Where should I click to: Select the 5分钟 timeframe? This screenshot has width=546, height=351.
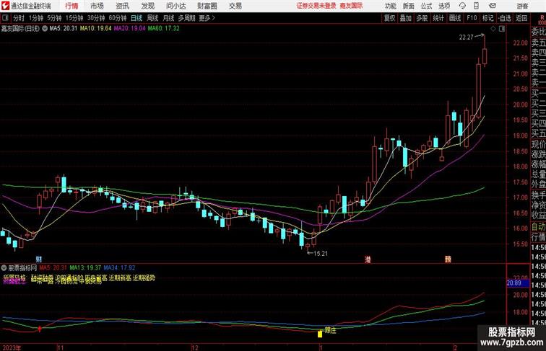pyautogui.click(x=54, y=18)
